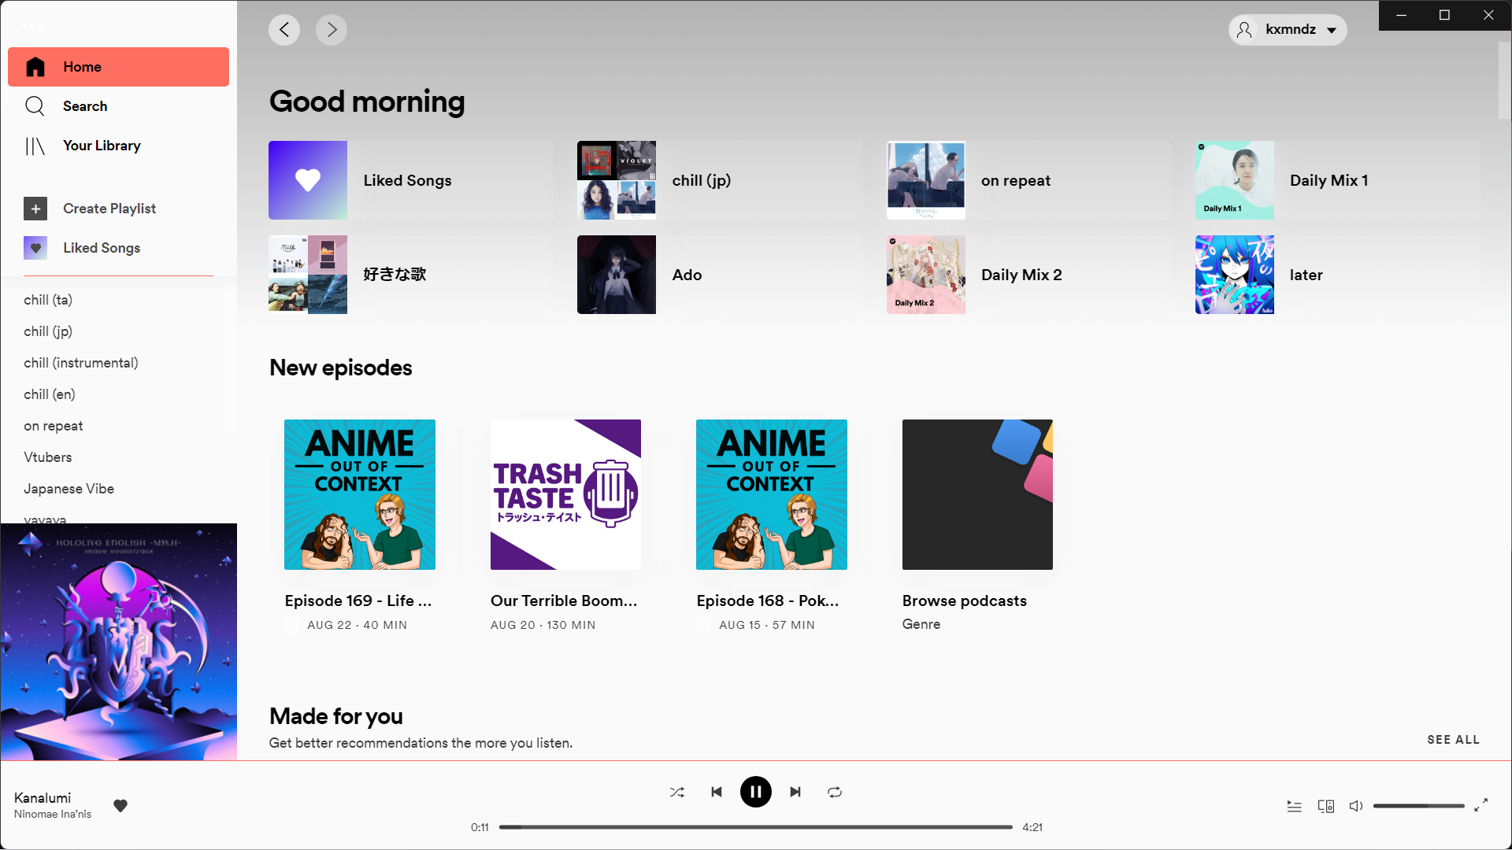Click SEE ALL for Made for you
Screen dimensions: 1512x850
[1453, 740]
